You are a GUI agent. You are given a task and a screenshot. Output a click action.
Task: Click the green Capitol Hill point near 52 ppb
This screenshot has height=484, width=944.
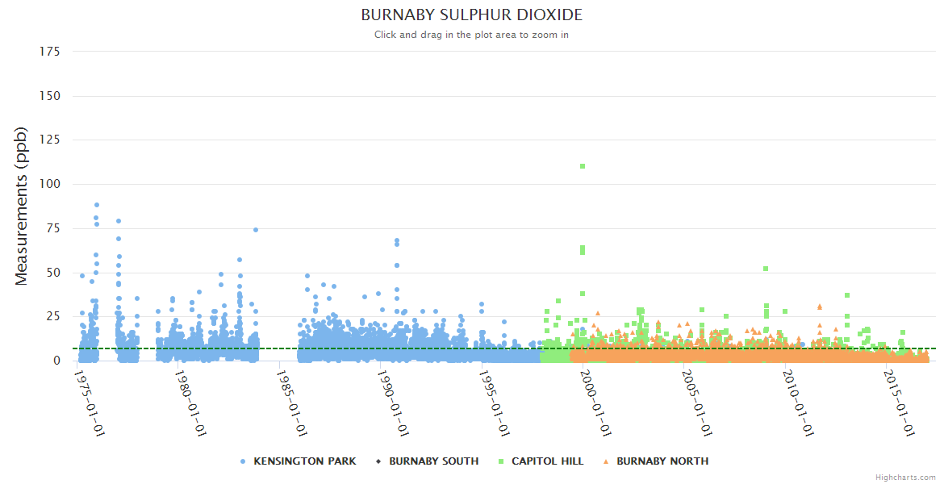point(766,269)
